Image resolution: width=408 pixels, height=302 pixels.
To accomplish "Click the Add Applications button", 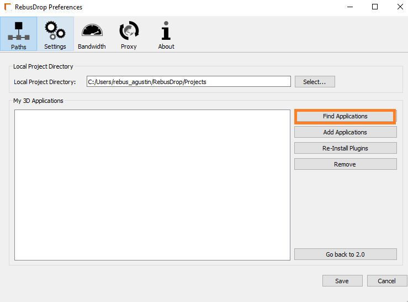I will (x=345, y=132).
